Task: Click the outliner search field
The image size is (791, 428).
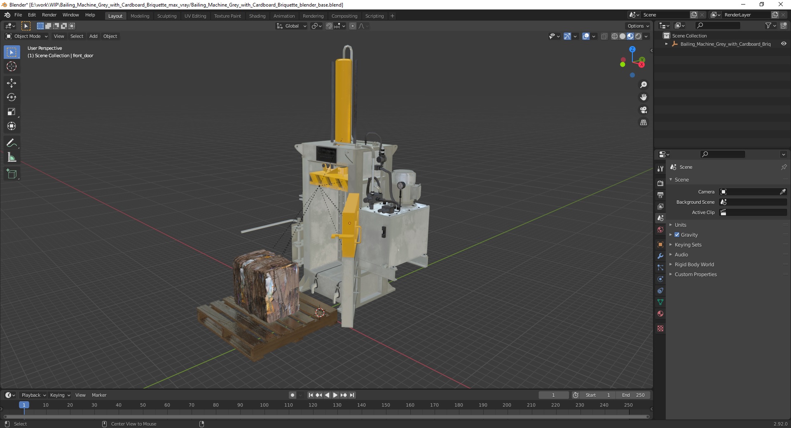Action: pos(717,26)
